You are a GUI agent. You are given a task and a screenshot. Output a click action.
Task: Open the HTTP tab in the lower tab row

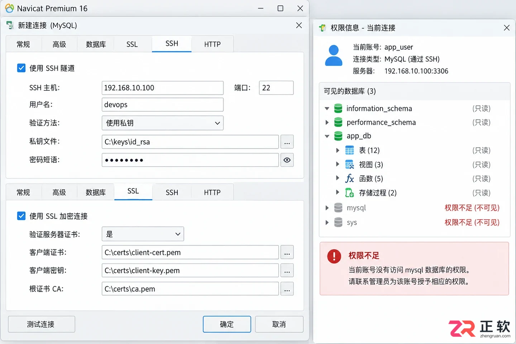212,192
